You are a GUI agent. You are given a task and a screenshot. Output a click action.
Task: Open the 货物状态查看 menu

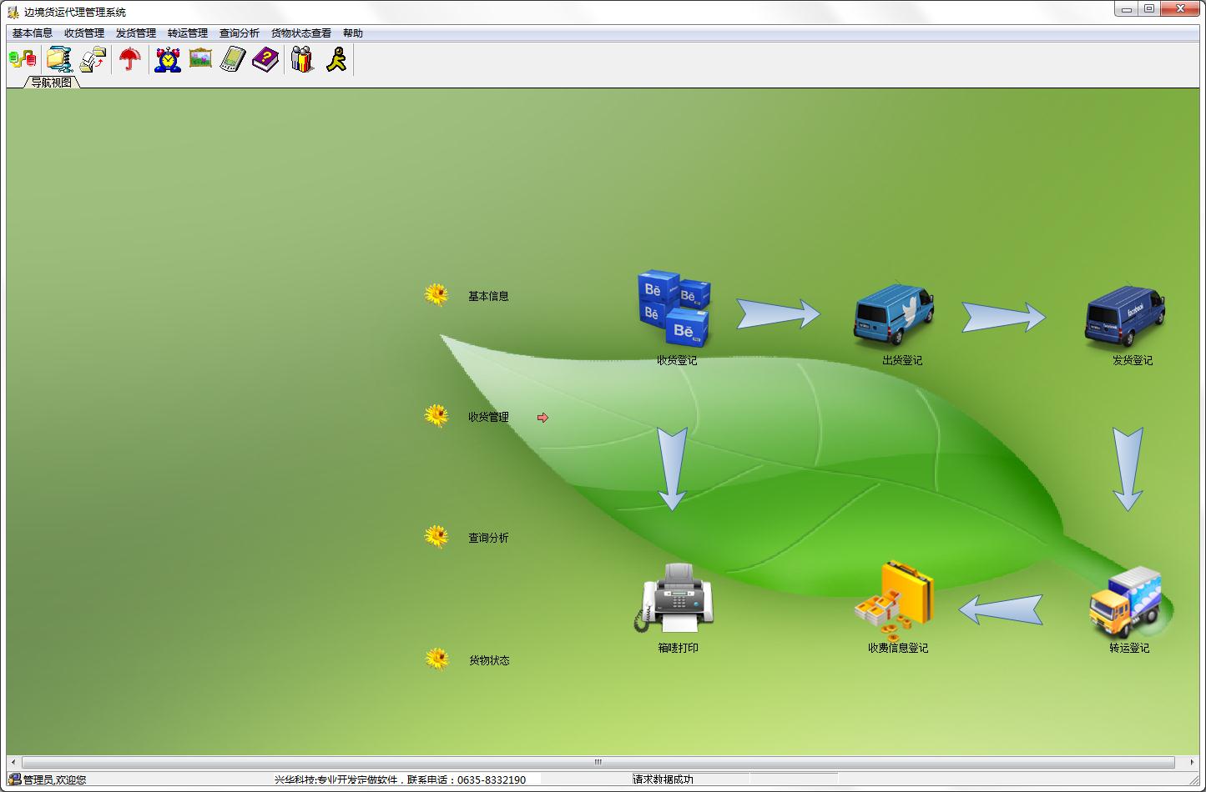(301, 33)
